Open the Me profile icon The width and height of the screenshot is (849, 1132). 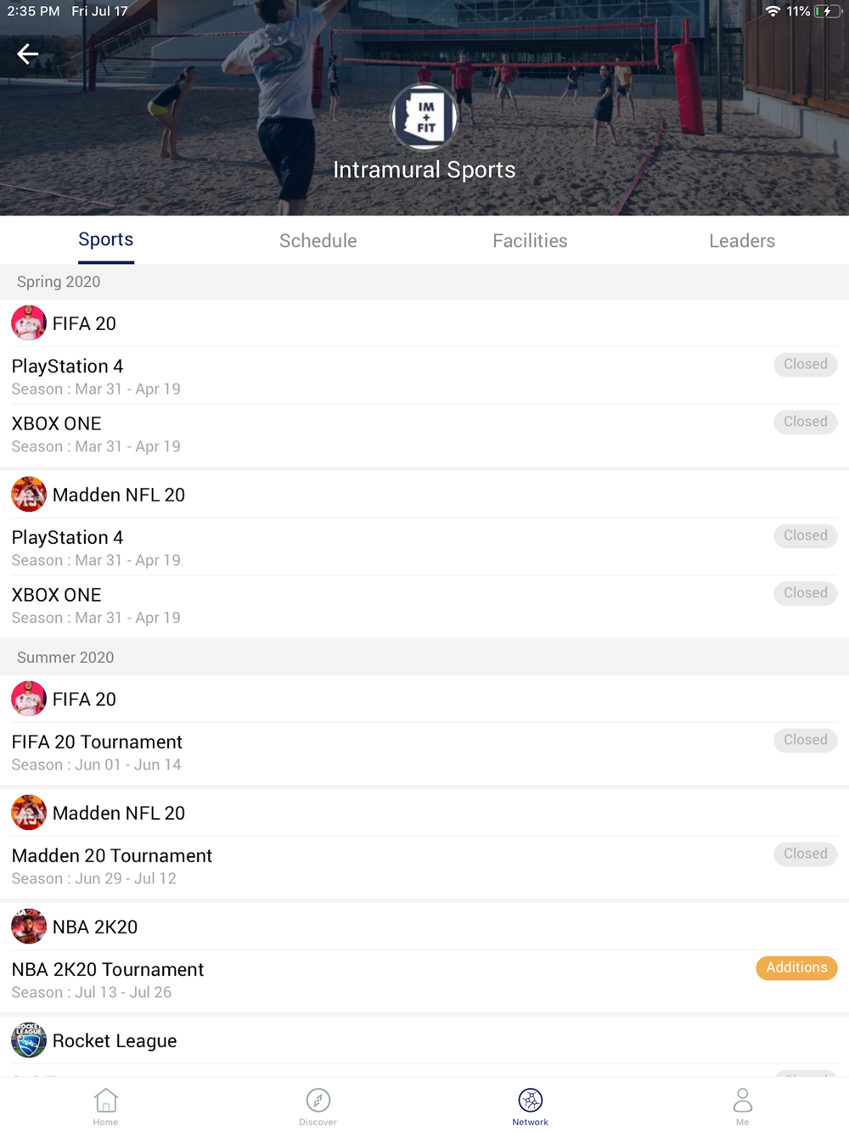tap(742, 1100)
